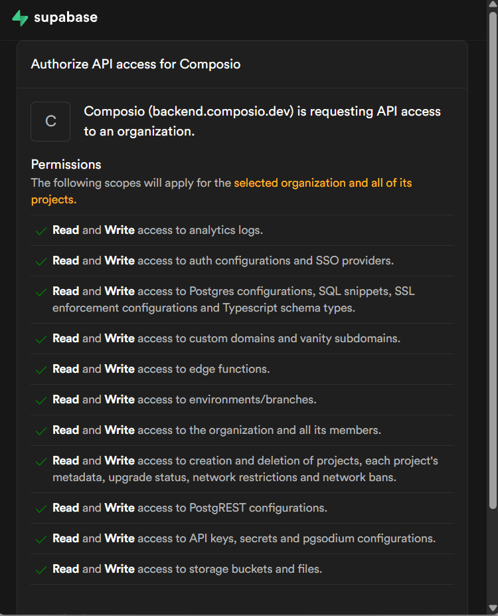
Task: Click the Supabase lightning bolt logo
Action: [x=20, y=18]
